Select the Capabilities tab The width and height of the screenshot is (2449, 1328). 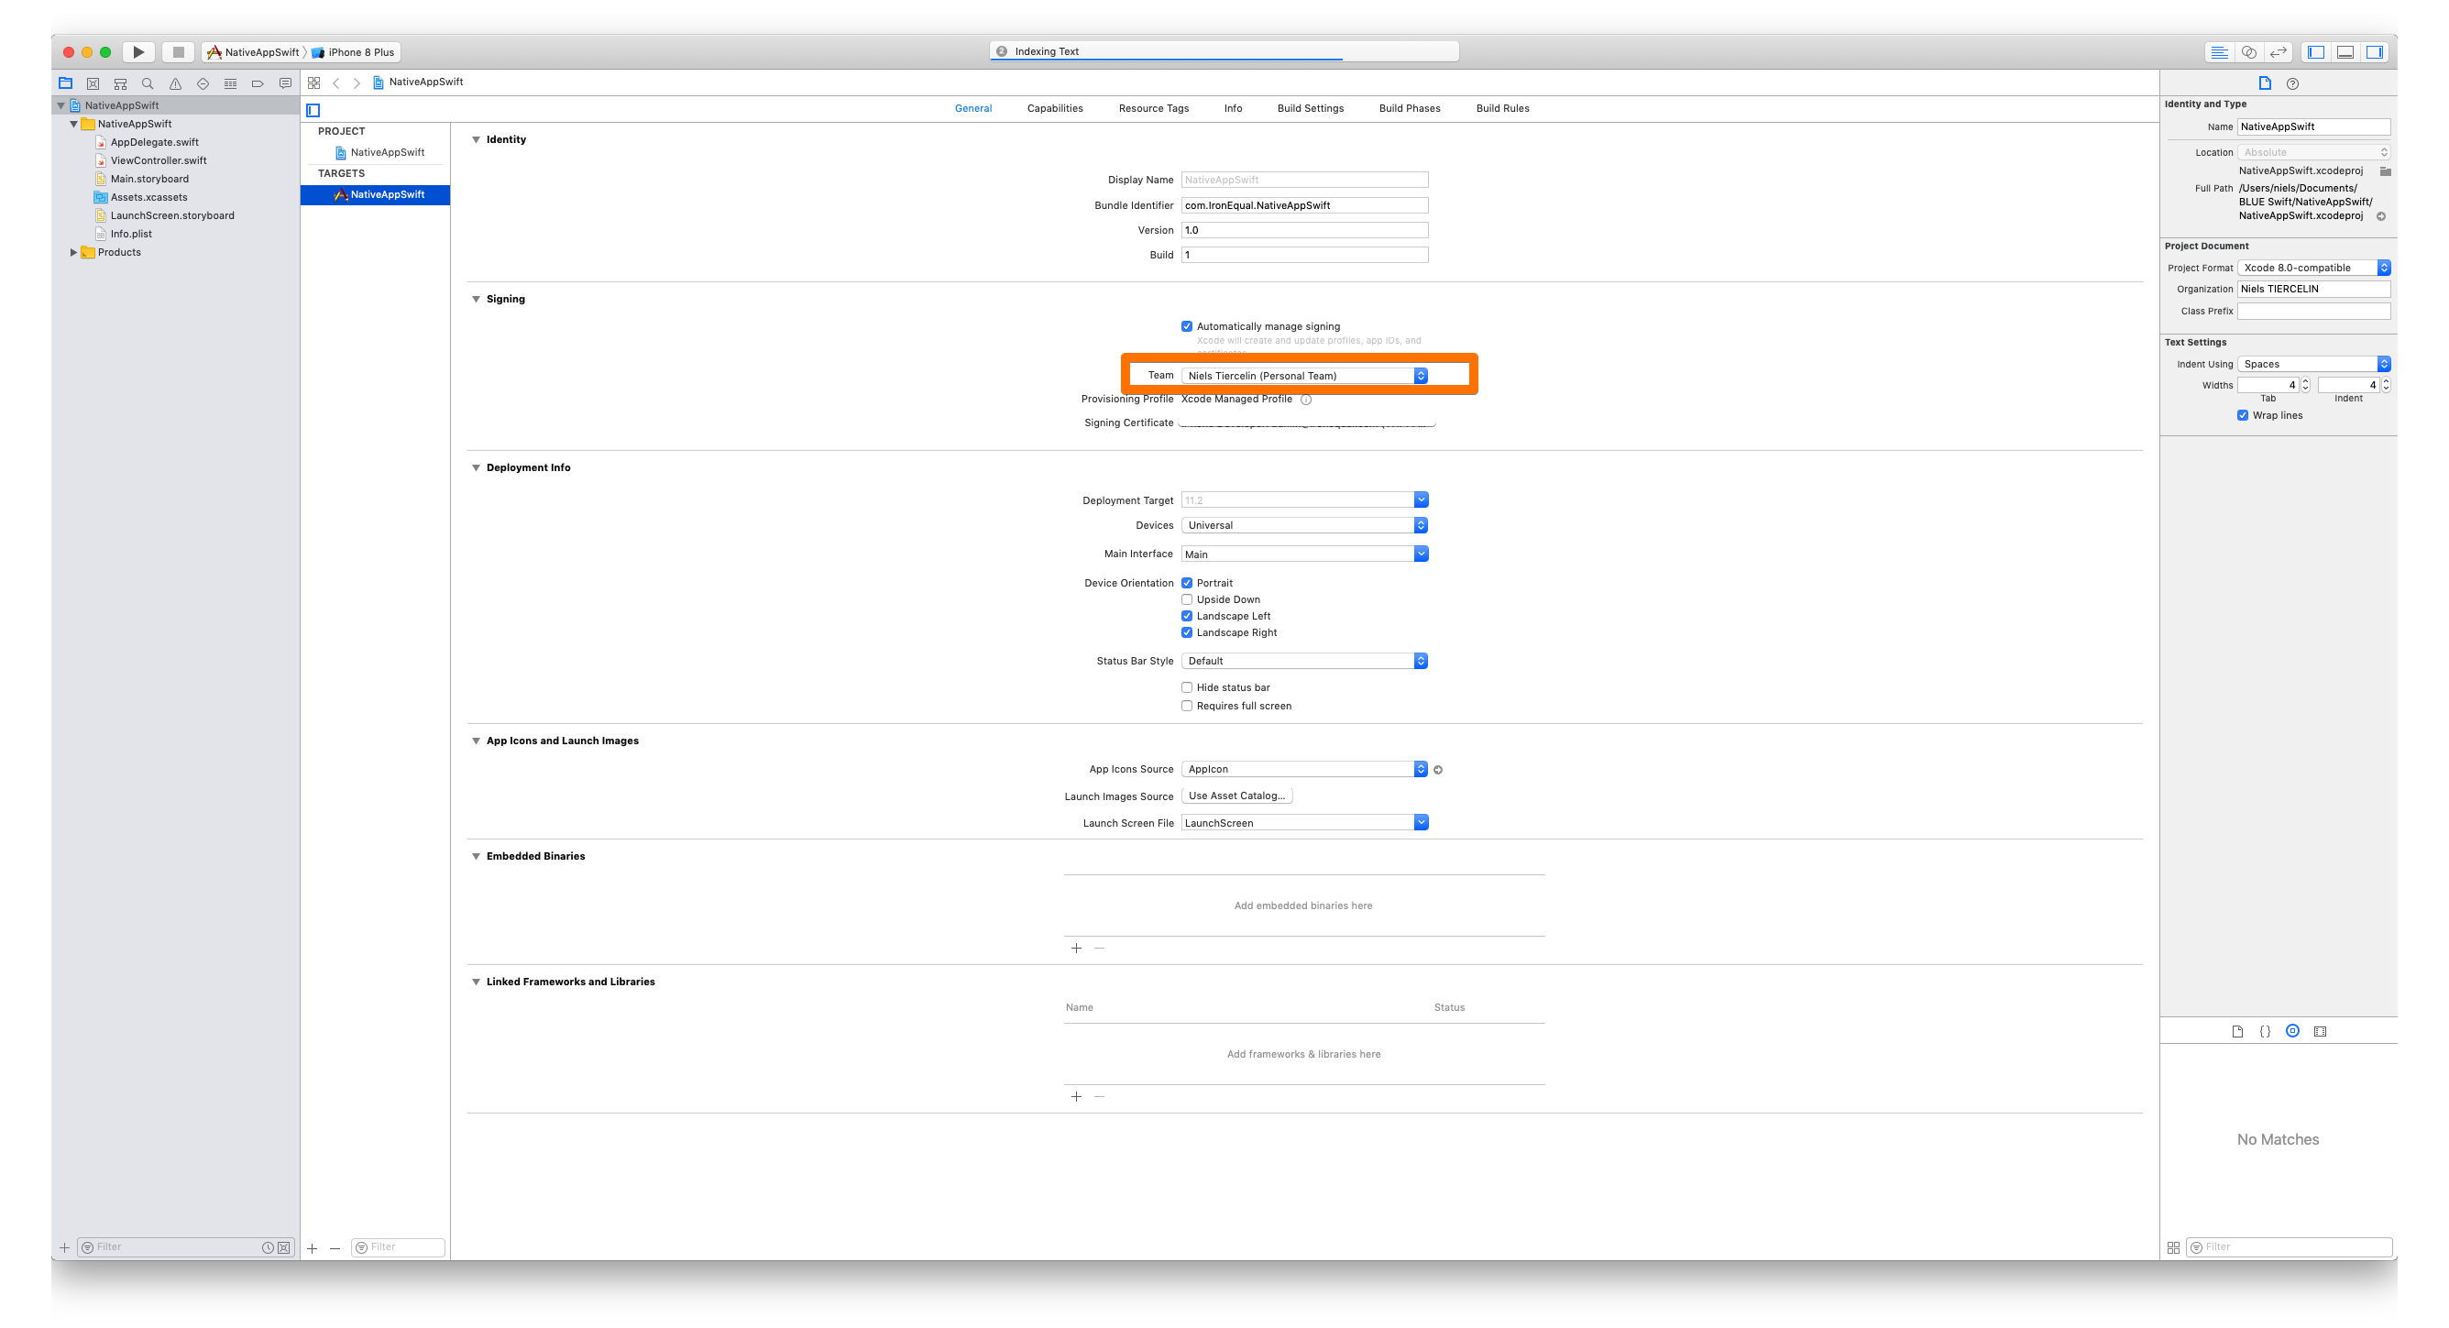[1054, 108]
